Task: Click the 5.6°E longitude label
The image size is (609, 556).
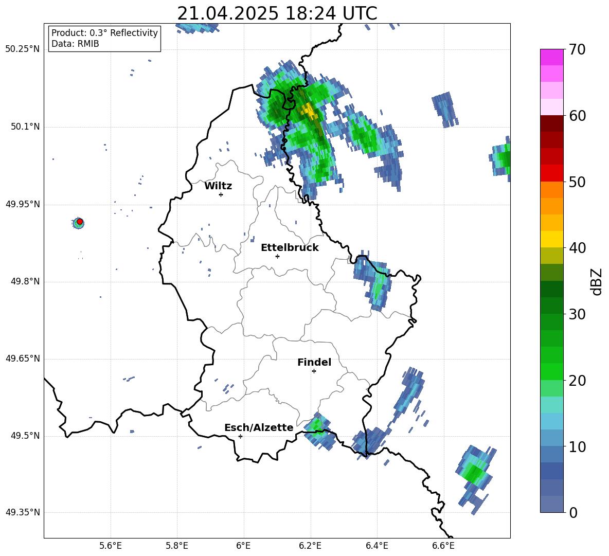Action: tap(111, 546)
